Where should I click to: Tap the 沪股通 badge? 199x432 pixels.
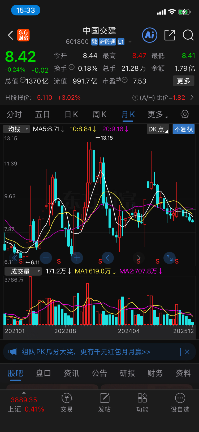[107, 42]
